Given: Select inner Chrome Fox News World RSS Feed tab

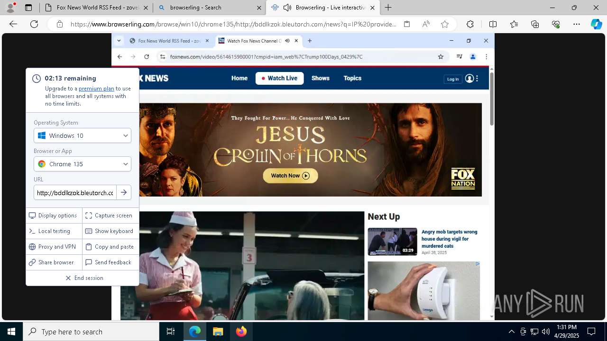Looking at the screenshot, I should 169,41.
